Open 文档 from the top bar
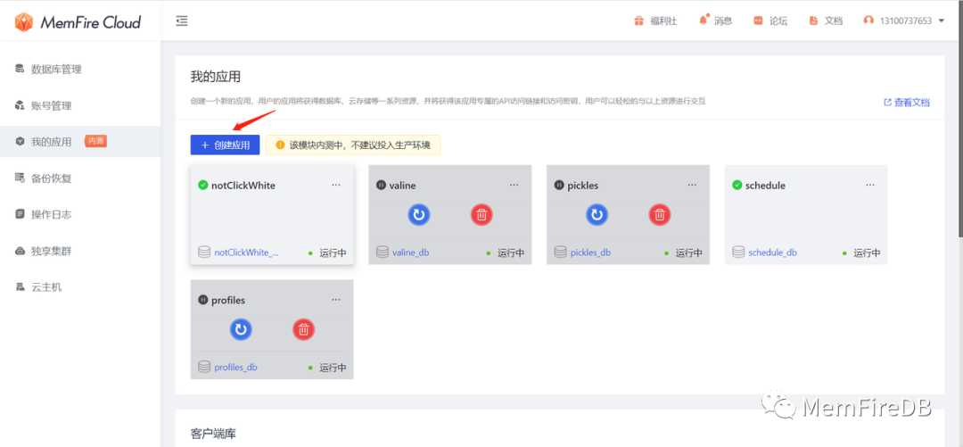The width and height of the screenshot is (963, 447). click(826, 21)
